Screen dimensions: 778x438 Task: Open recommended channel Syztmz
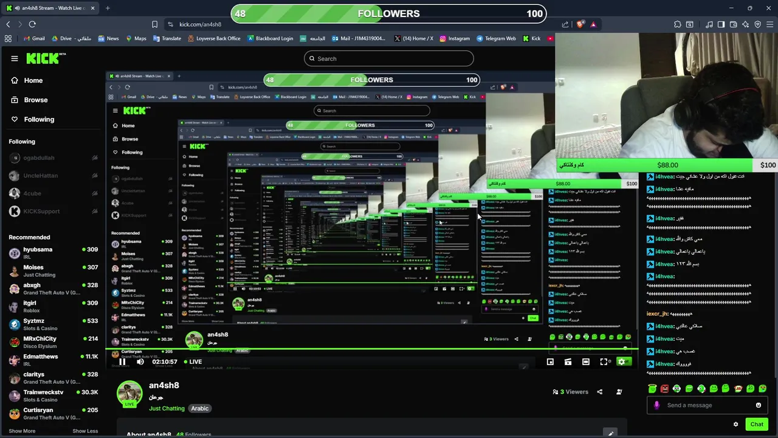53,324
